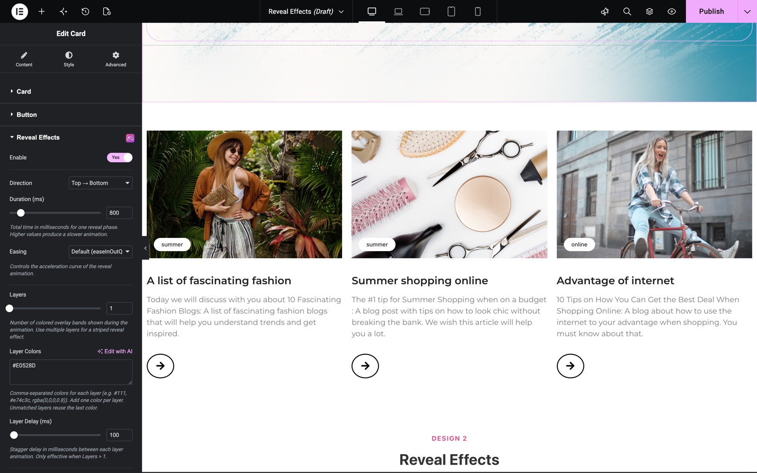757x473 pixels.
Task: Click the Layer Delay field showing 100
Action: (119, 435)
